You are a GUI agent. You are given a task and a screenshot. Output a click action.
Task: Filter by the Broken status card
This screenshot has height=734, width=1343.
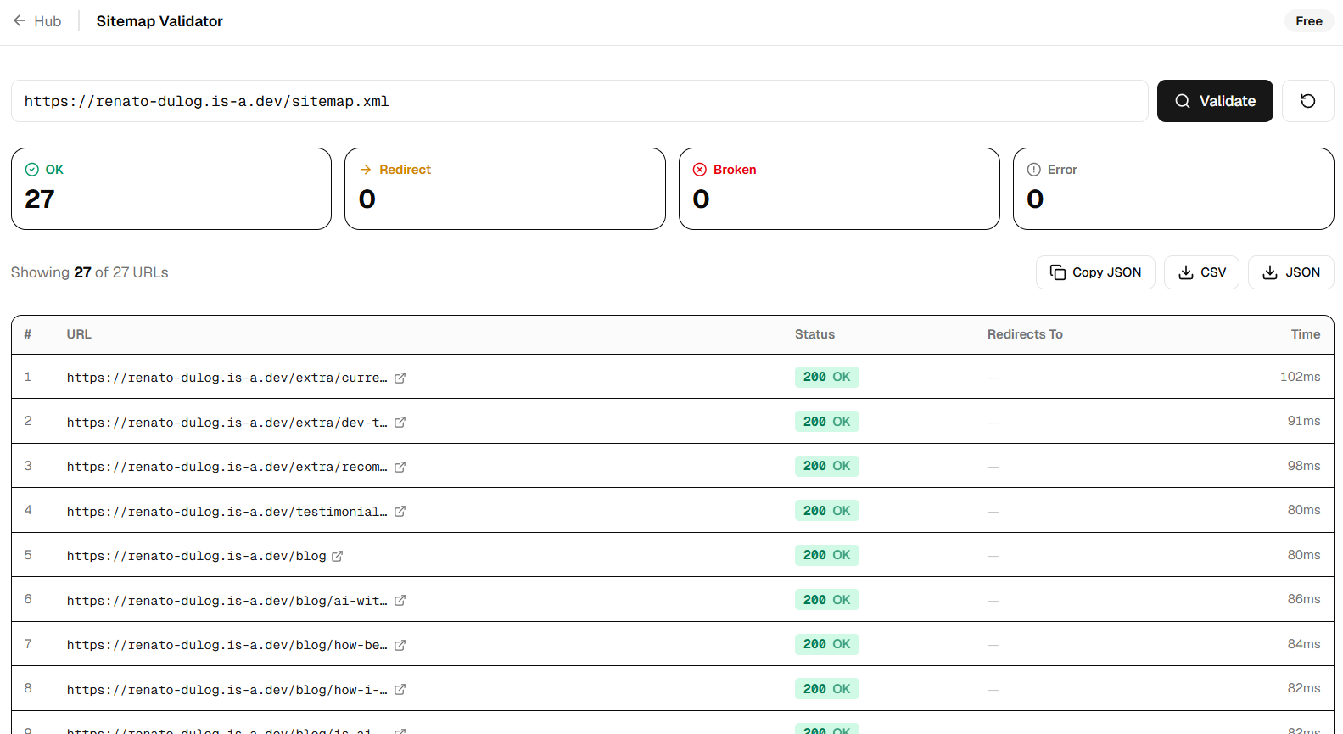(839, 188)
